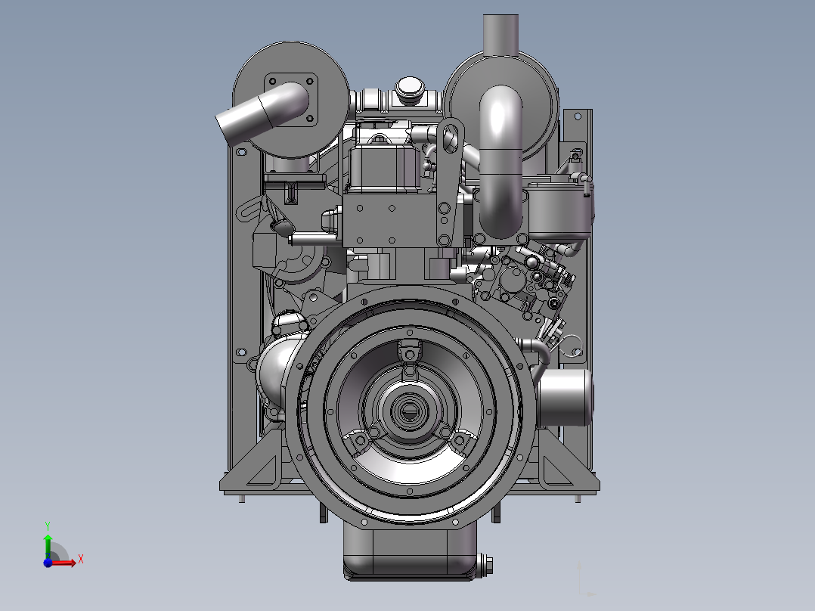Click the blue Z axis ball of triad

pyautogui.click(x=48, y=563)
